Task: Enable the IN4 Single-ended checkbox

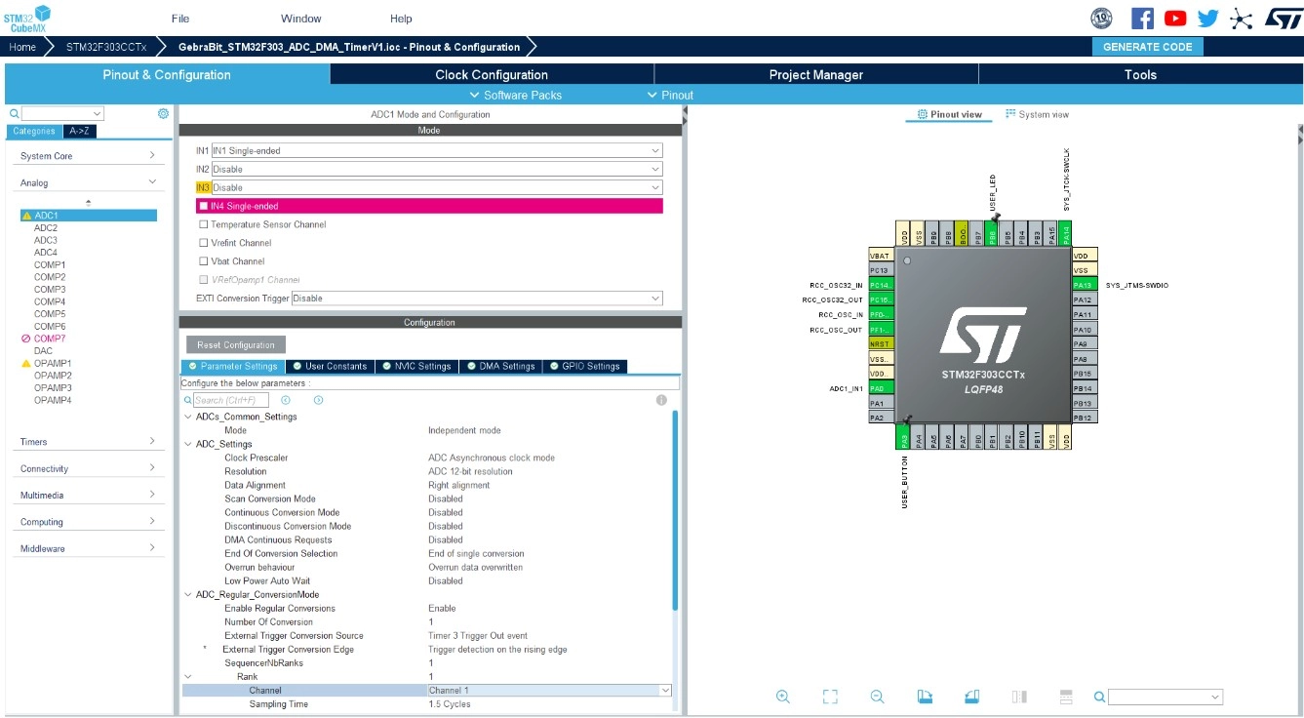Action: [204, 206]
